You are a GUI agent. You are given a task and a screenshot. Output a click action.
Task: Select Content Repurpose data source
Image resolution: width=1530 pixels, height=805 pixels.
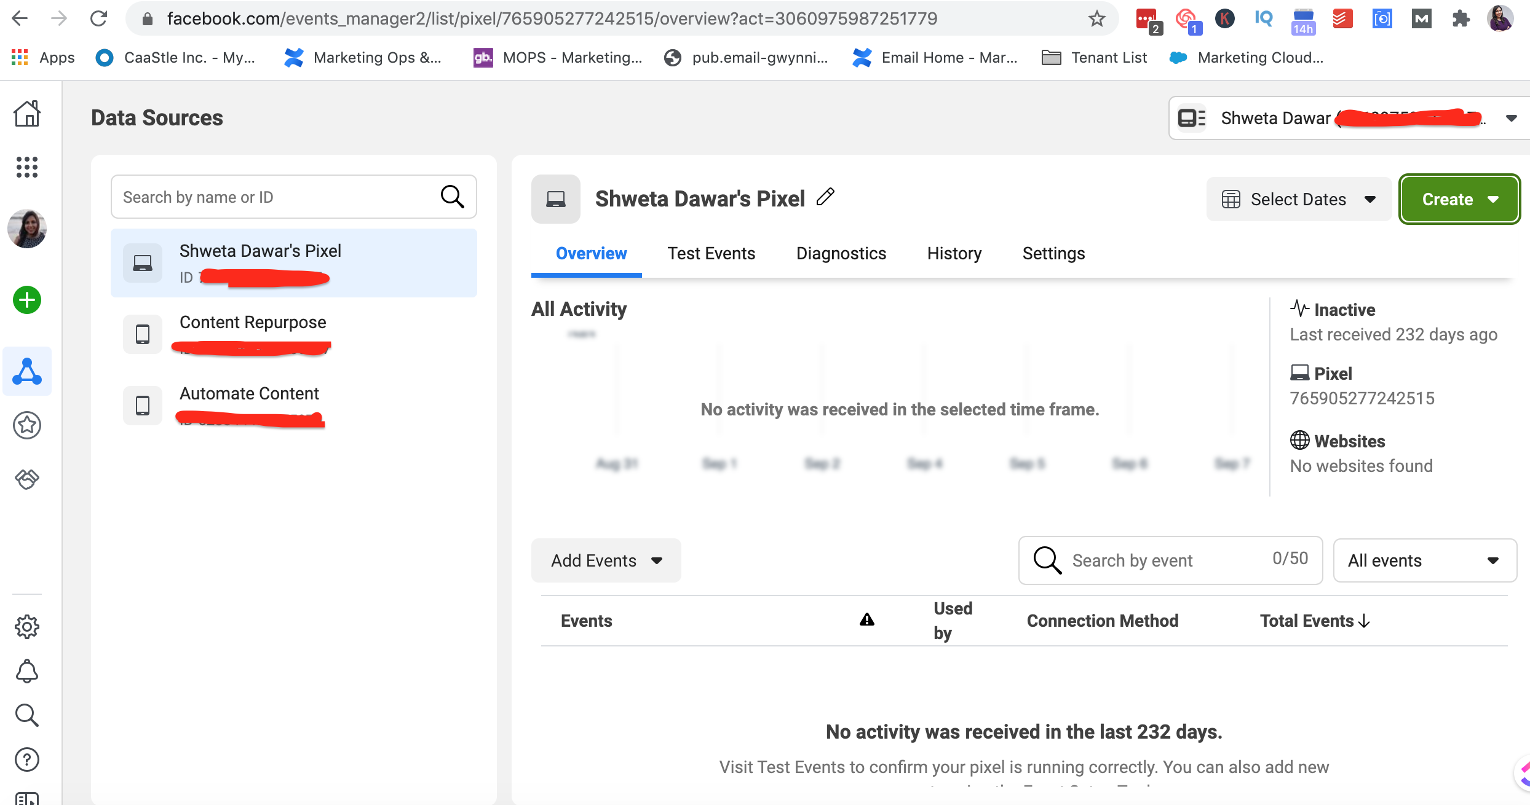pos(294,334)
